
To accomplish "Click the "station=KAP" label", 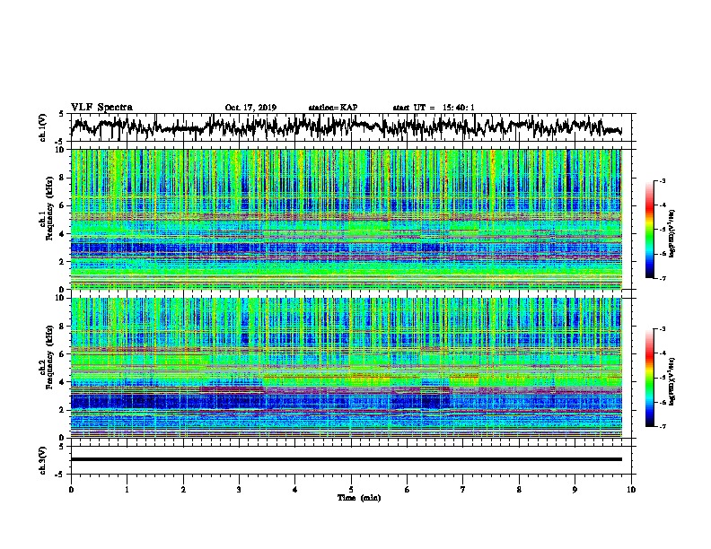I will pos(333,108).
